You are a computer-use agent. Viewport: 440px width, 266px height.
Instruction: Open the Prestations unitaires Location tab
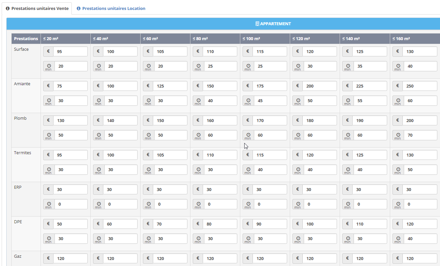pyautogui.click(x=111, y=8)
